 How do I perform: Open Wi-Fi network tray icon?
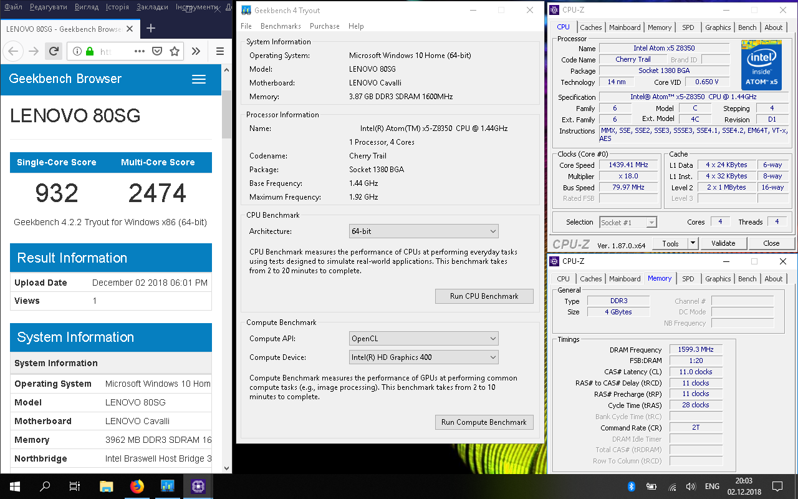[x=672, y=487]
